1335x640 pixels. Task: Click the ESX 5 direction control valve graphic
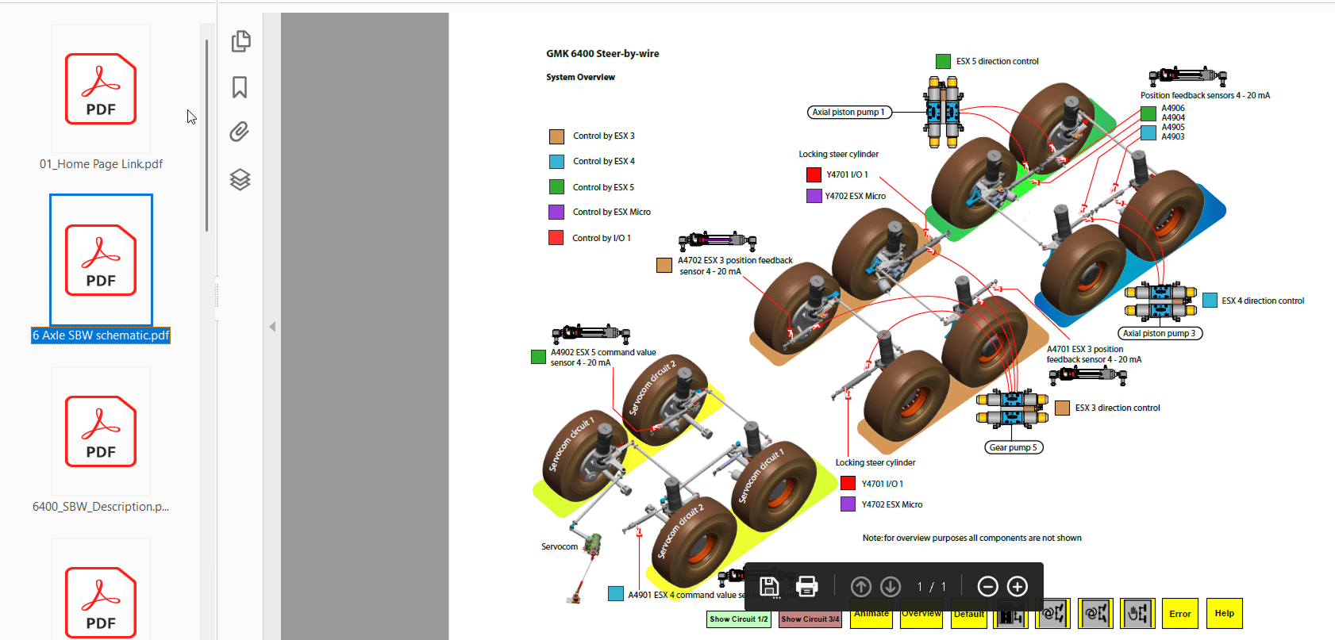(x=942, y=112)
